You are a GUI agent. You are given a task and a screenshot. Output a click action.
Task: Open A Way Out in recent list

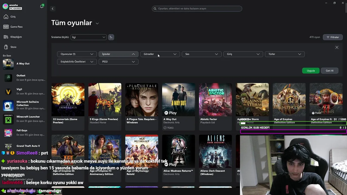pyautogui.click(x=23, y=64)
